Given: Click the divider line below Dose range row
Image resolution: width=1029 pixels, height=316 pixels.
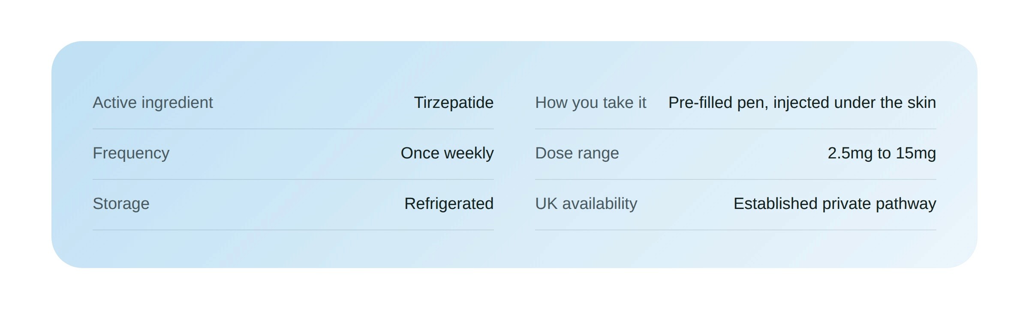Looking at the screenshot, I should (x=736, y=179).
